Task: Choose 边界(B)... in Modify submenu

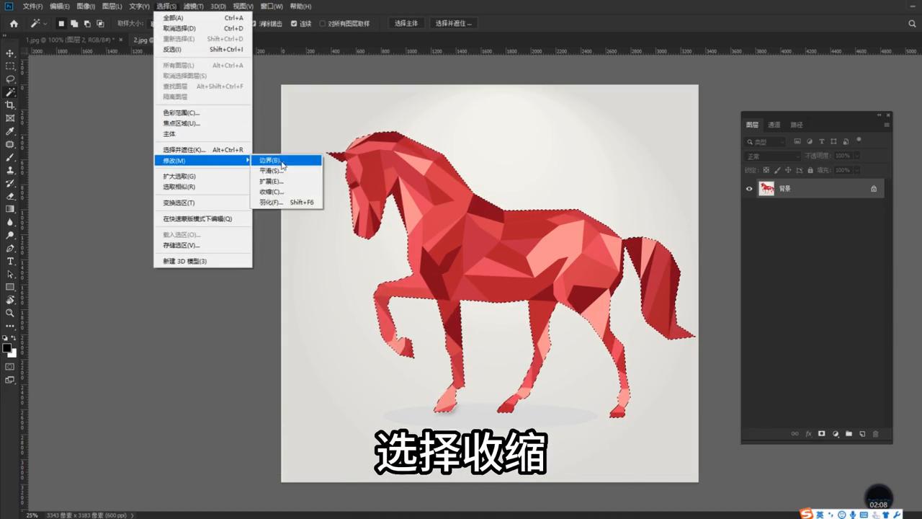Action: [286, 160]
